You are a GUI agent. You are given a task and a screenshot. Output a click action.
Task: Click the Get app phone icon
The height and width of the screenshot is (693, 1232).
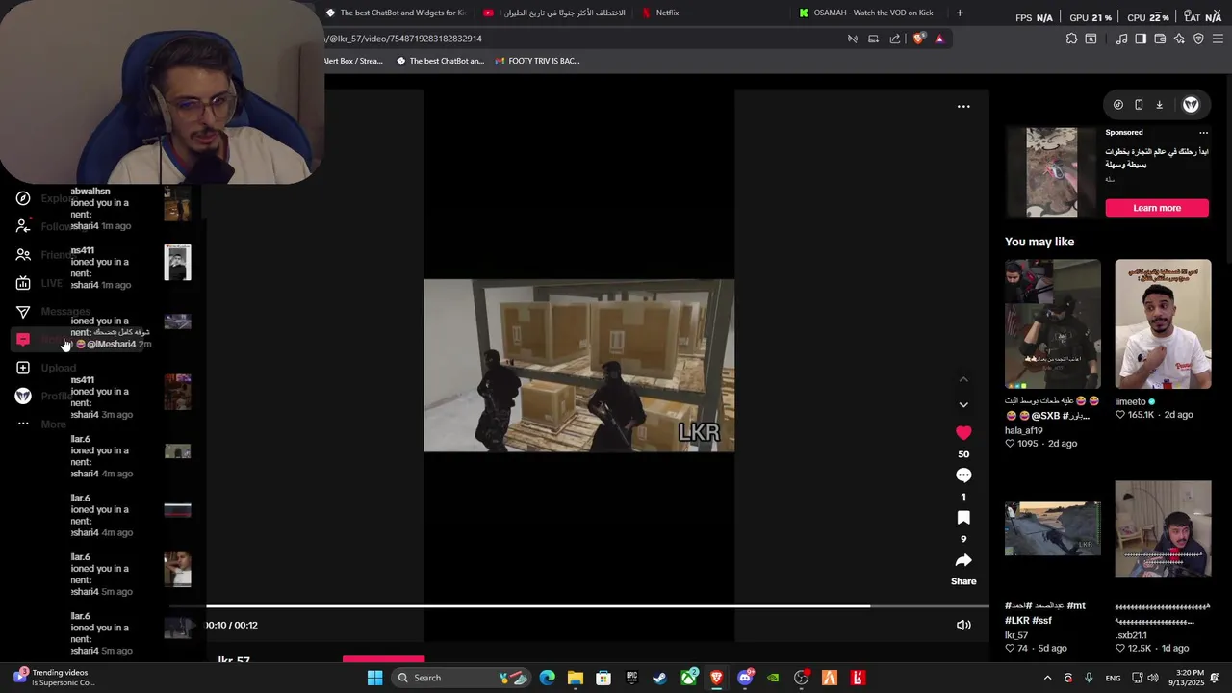pyautogui.click(x=1139, y=105)
